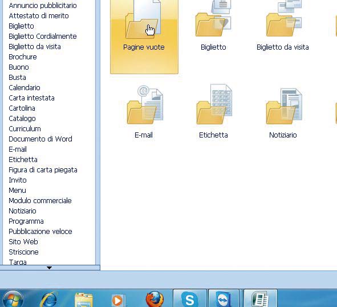Image resolution: width=337 pixels, height=307 pixels.
Task: Choose Sito Web from the sidebar list
Action: coord(23,241)
